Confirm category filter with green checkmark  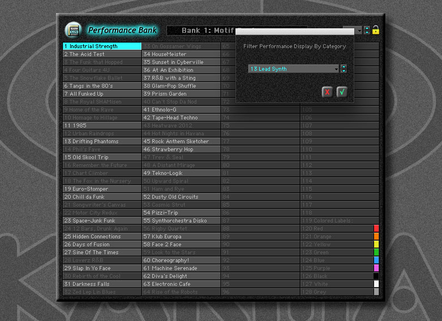(x=341, y=92)
